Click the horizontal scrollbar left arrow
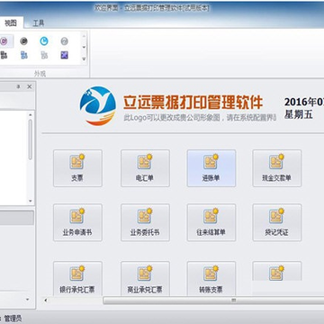The height and width of the screenshot is (324, 324). (46, 300)
